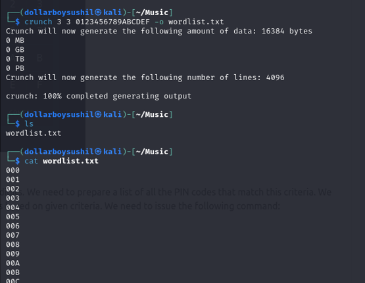The image size is (365, 283).
Task: Click the word crunch in the first command
Action: 38,22
